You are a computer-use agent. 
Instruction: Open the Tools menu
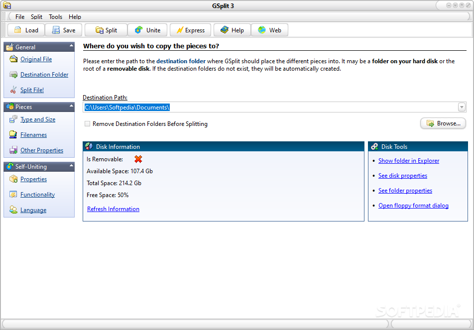click(x=56, y=17)
